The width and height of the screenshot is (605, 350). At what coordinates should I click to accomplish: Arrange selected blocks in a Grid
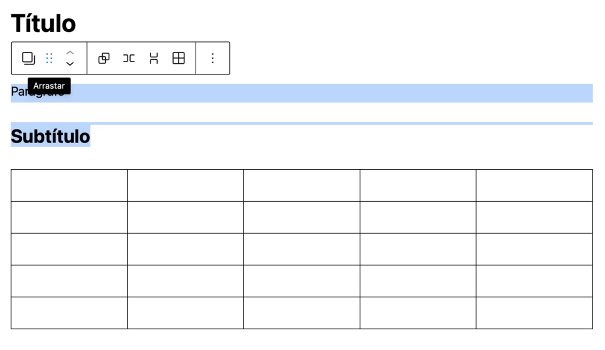click(x=178, y=58)
